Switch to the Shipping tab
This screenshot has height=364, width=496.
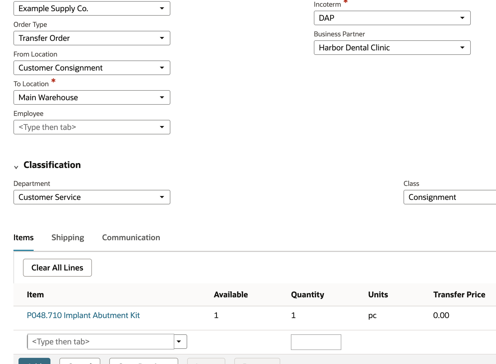68,237
